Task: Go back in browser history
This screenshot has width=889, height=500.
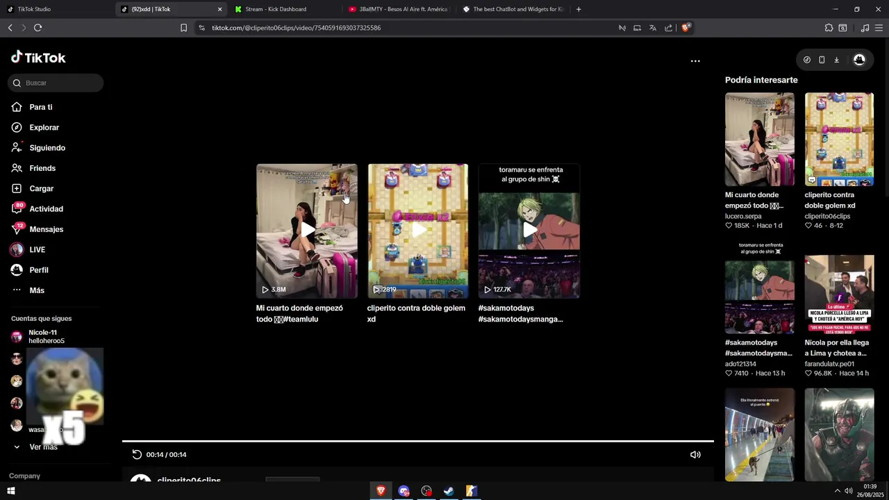Action: pos(10,28)
